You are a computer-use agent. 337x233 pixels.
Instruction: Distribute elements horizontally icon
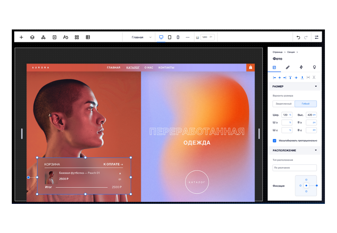tap(308, 77)
